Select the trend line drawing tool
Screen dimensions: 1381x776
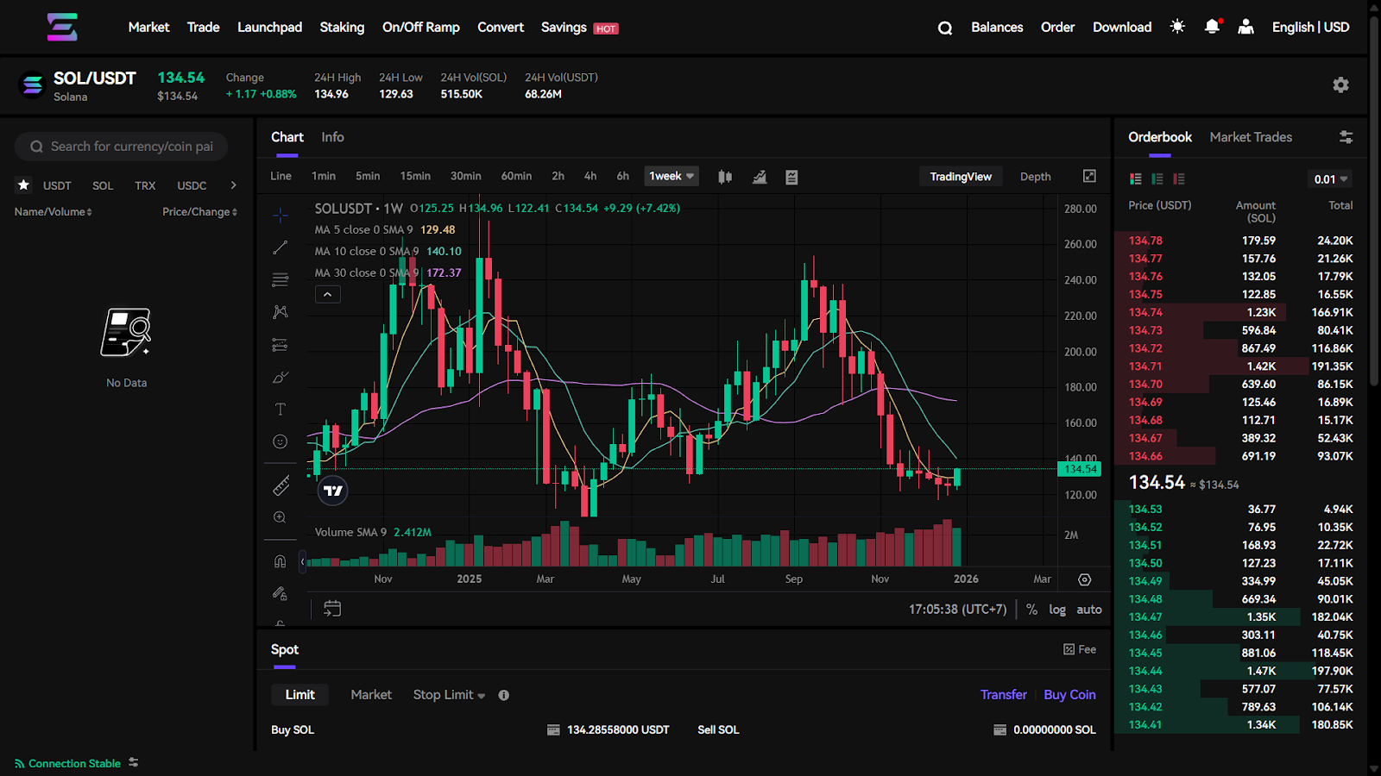click(x=280, y=248)
